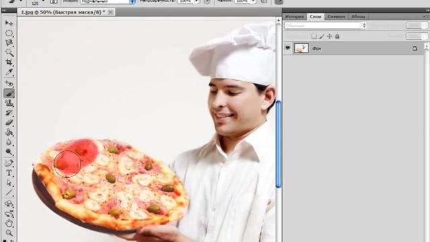The height and width of the screenshot is (242, 430).
Task: Select the Eraser tool
Action: (9, 122)
